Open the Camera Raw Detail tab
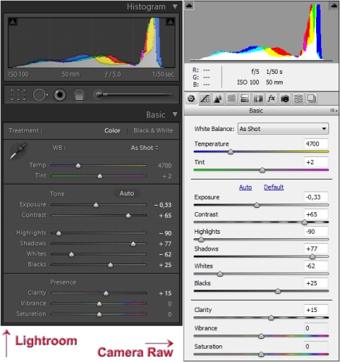Image resolution: width=340 pixels, height=362 pixels. click(218, 98)
